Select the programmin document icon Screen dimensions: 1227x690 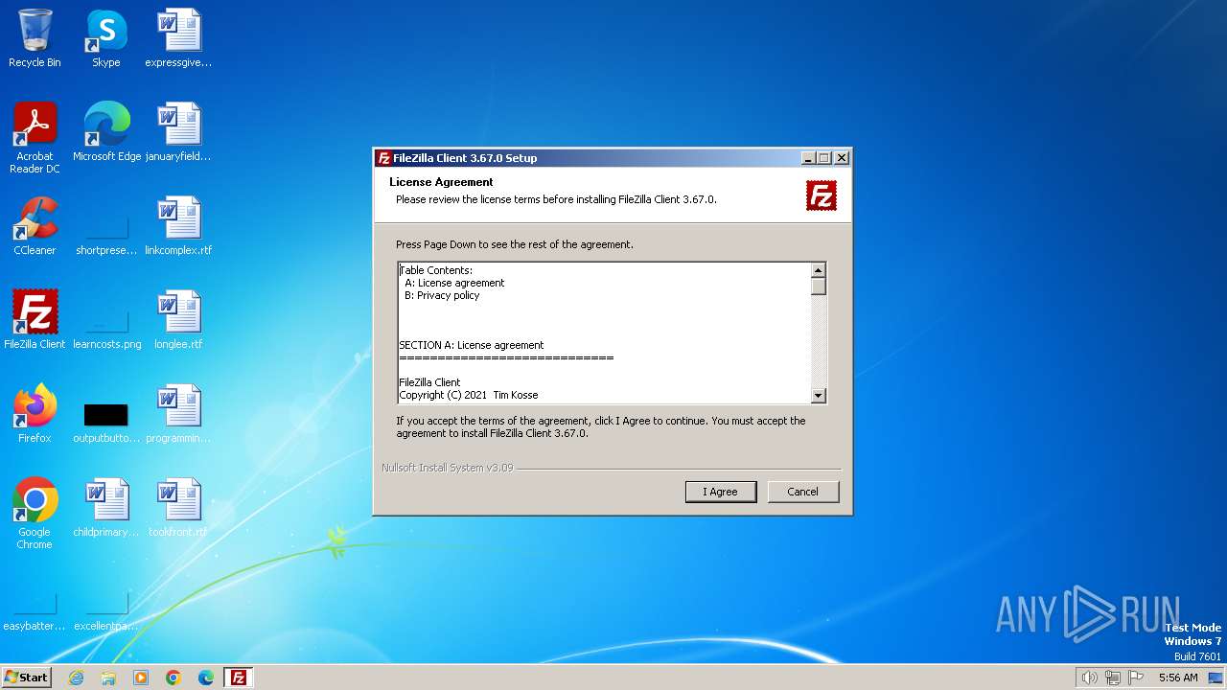pos(178,414)
